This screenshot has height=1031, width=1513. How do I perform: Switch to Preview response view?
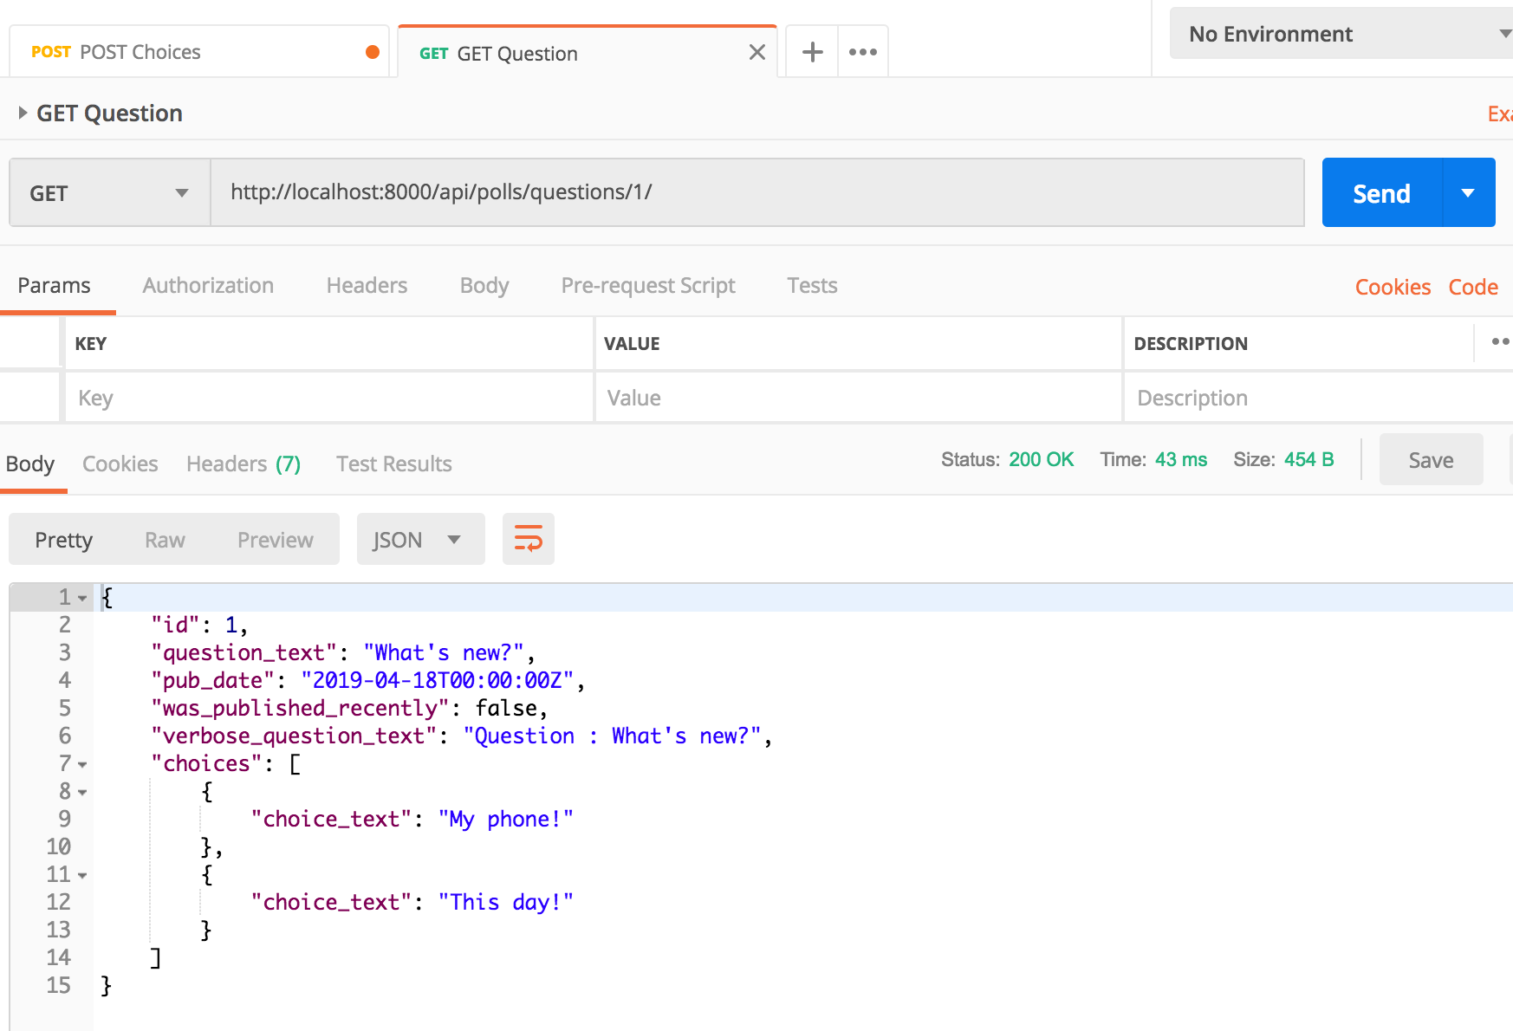coord(275,540)
